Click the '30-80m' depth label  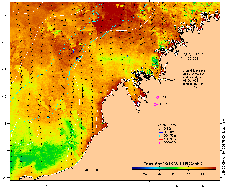(169, 132)
